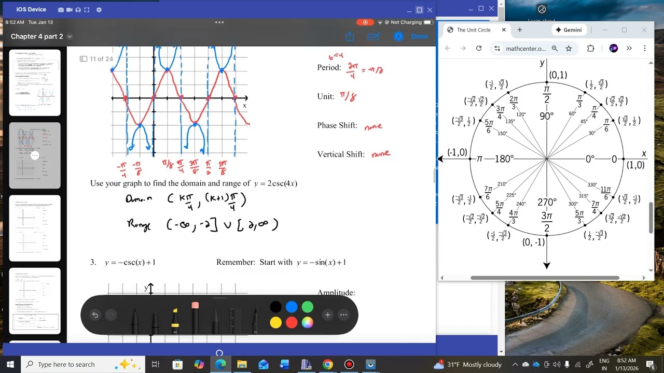
Task: Click the plus button in markup palette
Action: (328, 314)
